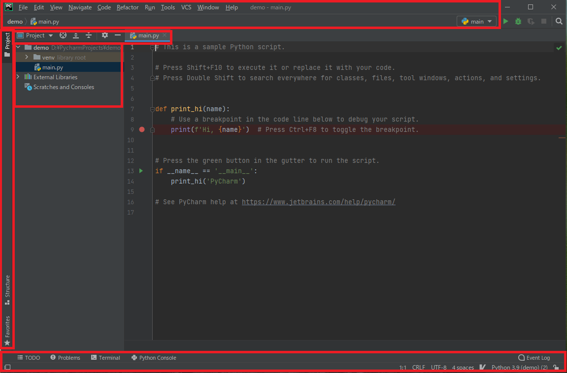Select the main.py editor tab
This screenshot has height=373, width=567.
(x=148, y=35)
